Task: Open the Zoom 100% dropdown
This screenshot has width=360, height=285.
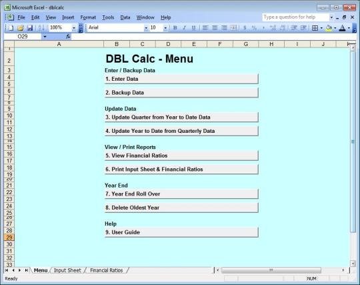Action: pyautogui.click(x=74, y=28)
